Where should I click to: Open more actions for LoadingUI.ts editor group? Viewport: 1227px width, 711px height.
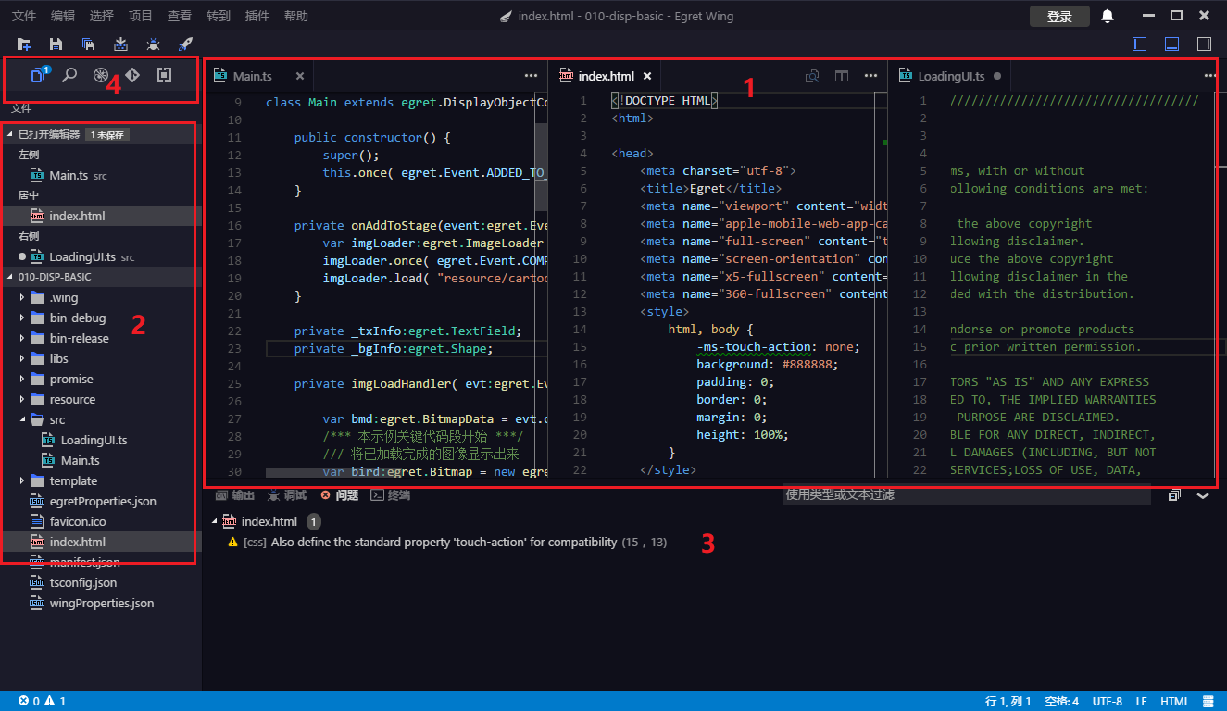(1209, 76)
